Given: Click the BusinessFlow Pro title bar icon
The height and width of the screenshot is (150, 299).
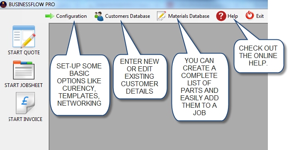Looking at the screenshot, I should (x=3, y=4).
